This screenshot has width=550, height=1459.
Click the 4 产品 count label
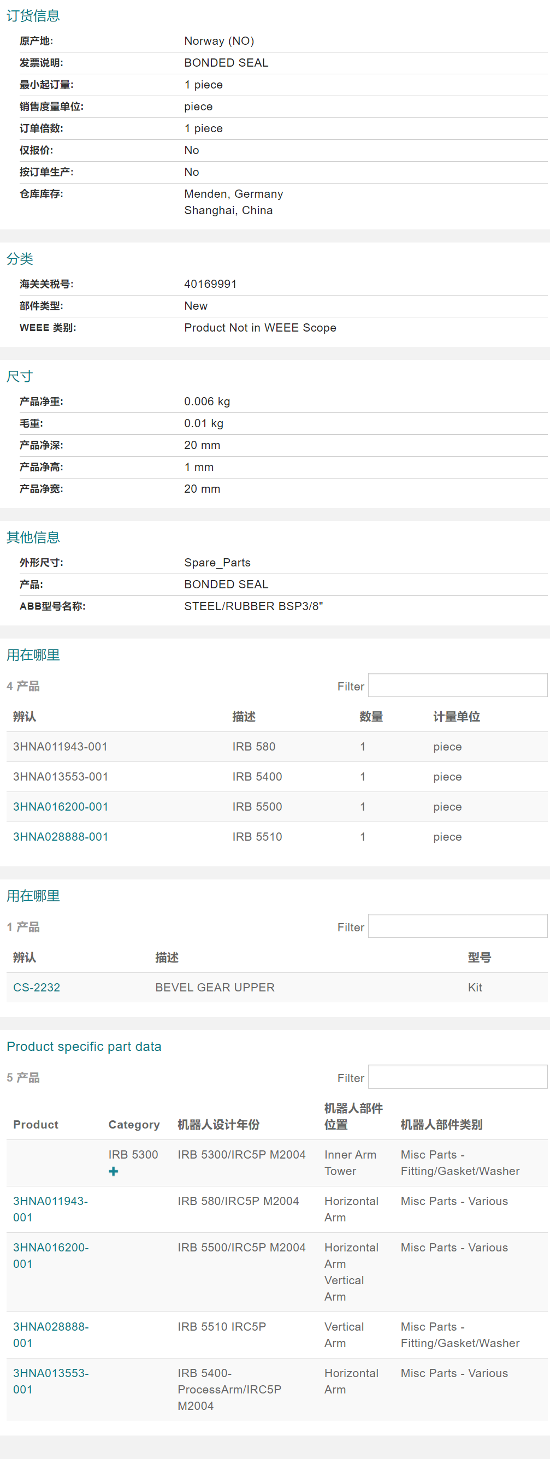click(23, 686)
